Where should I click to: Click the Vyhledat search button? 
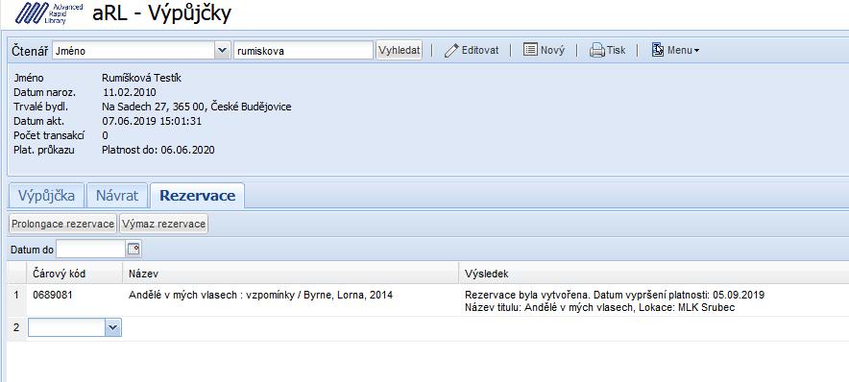point(400,50)
